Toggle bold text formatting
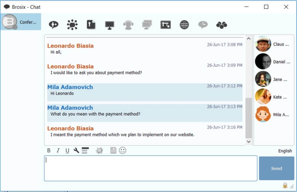The width and height of the screenshot is (297, 192). (x=49, y=150)
